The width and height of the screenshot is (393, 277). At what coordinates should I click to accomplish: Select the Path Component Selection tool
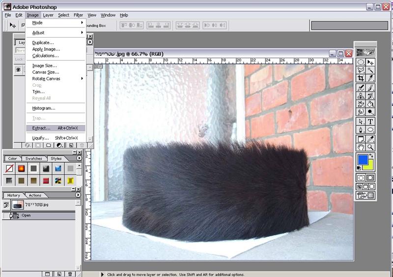pyautogui.click(x=361, y=122)
